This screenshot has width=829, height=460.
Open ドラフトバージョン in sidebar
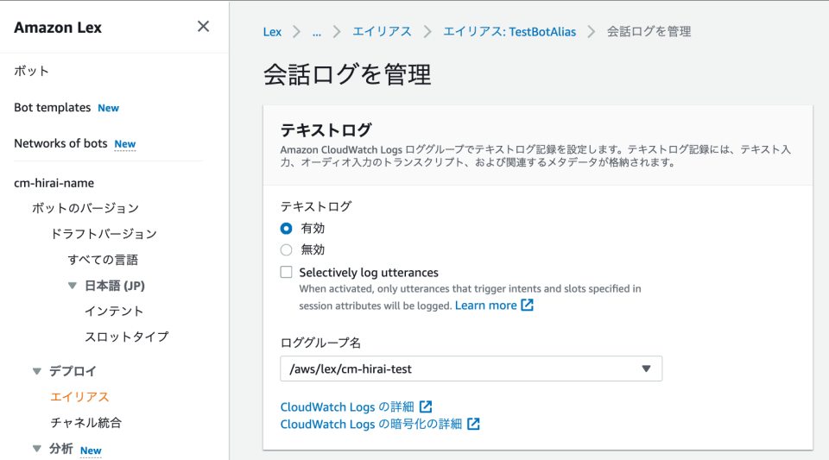tap(104, 233)
